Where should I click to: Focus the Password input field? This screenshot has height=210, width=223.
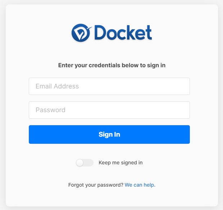109,110
